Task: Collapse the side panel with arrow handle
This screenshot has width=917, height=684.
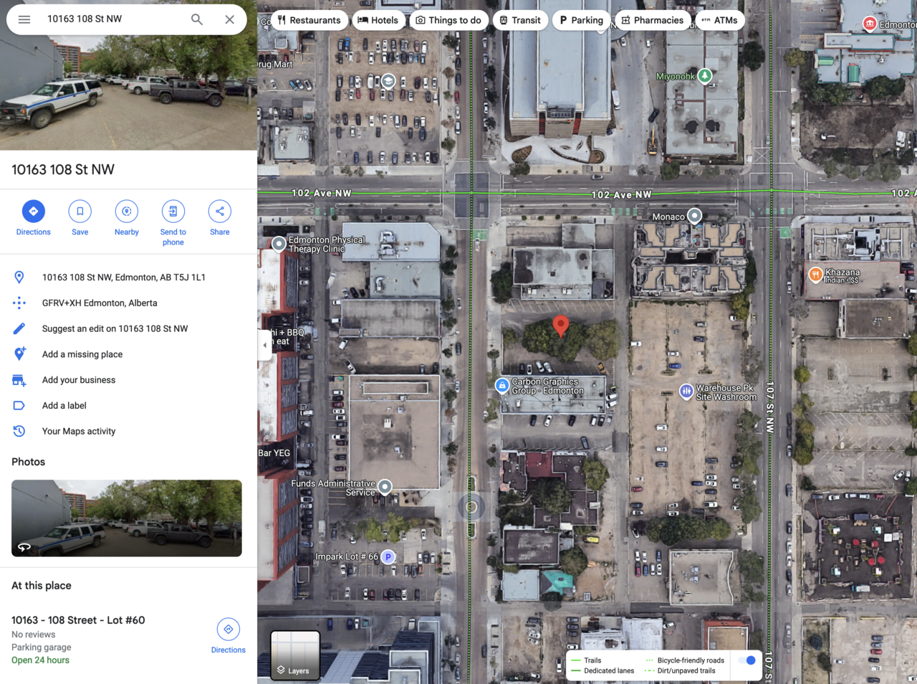Action: [264, 345]
